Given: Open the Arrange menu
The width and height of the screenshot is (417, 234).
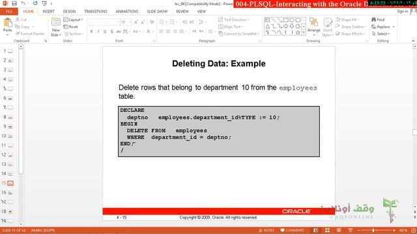Looking at the screenshot, I should click(314, 27).
